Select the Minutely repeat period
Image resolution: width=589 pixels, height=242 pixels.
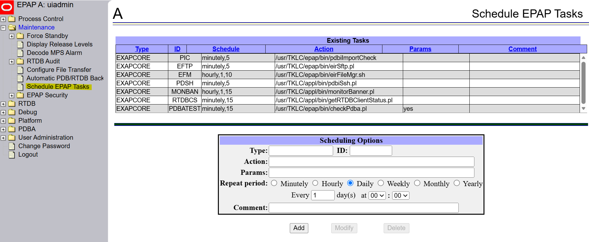pos(274,183)
